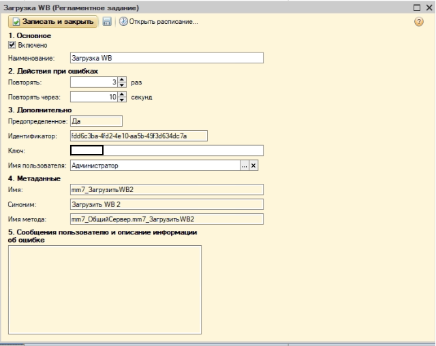This screenshot has width=436, height=346.
Task: Increase 'Повторять через' seconds with up arrow
Action: click(122, 94)
